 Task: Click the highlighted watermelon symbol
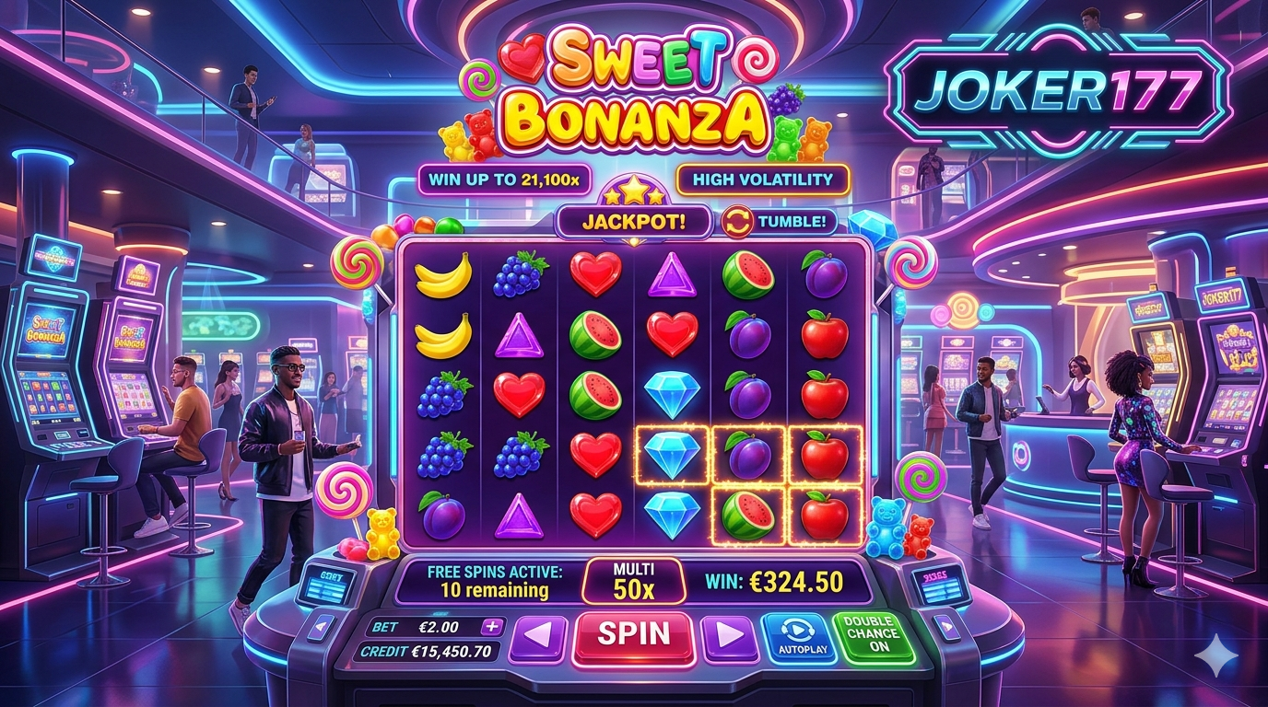tap(748, 514)
